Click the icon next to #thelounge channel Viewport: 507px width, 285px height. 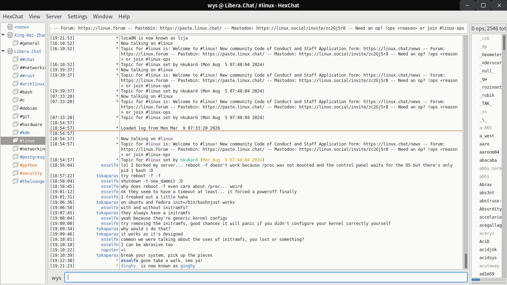[15, 181]
